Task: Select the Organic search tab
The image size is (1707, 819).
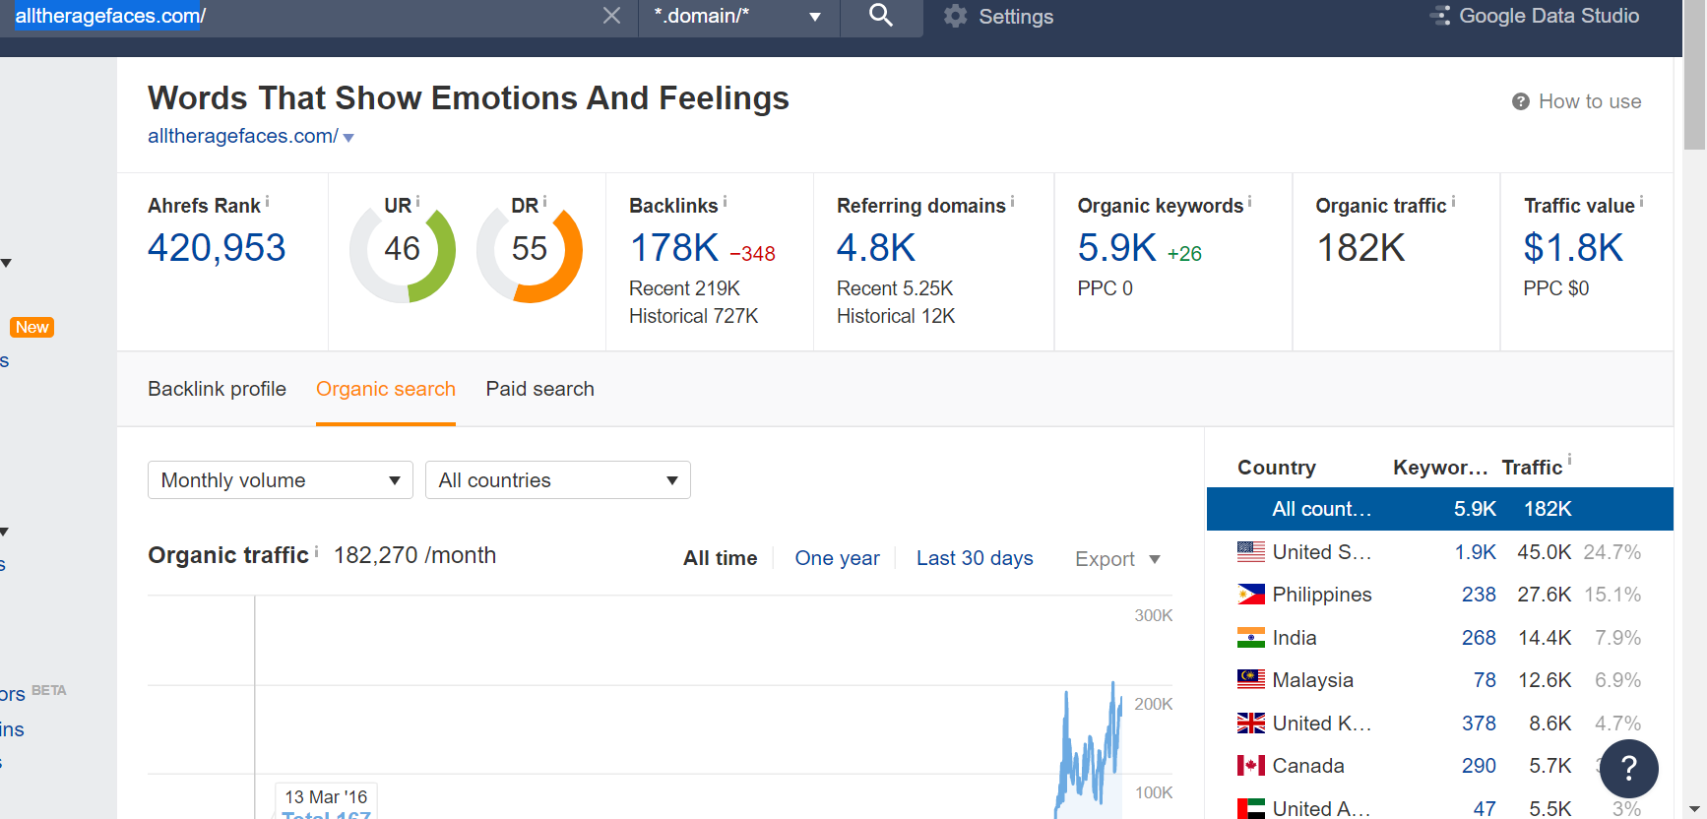Action: [x=386, y=389]
